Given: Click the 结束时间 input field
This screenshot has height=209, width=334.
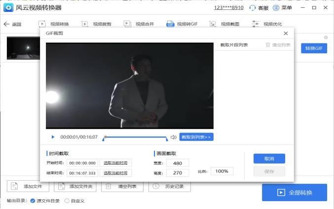Looking at the screenshot, I should click(82, 173).
